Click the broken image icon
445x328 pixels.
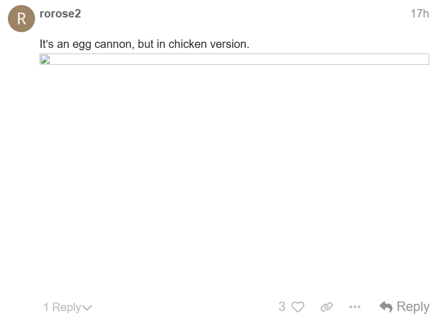pyautogui.click(x=45, y=60)
